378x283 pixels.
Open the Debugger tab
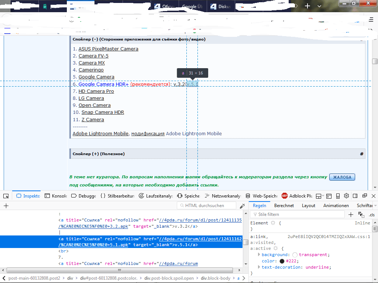coord(84,196)
